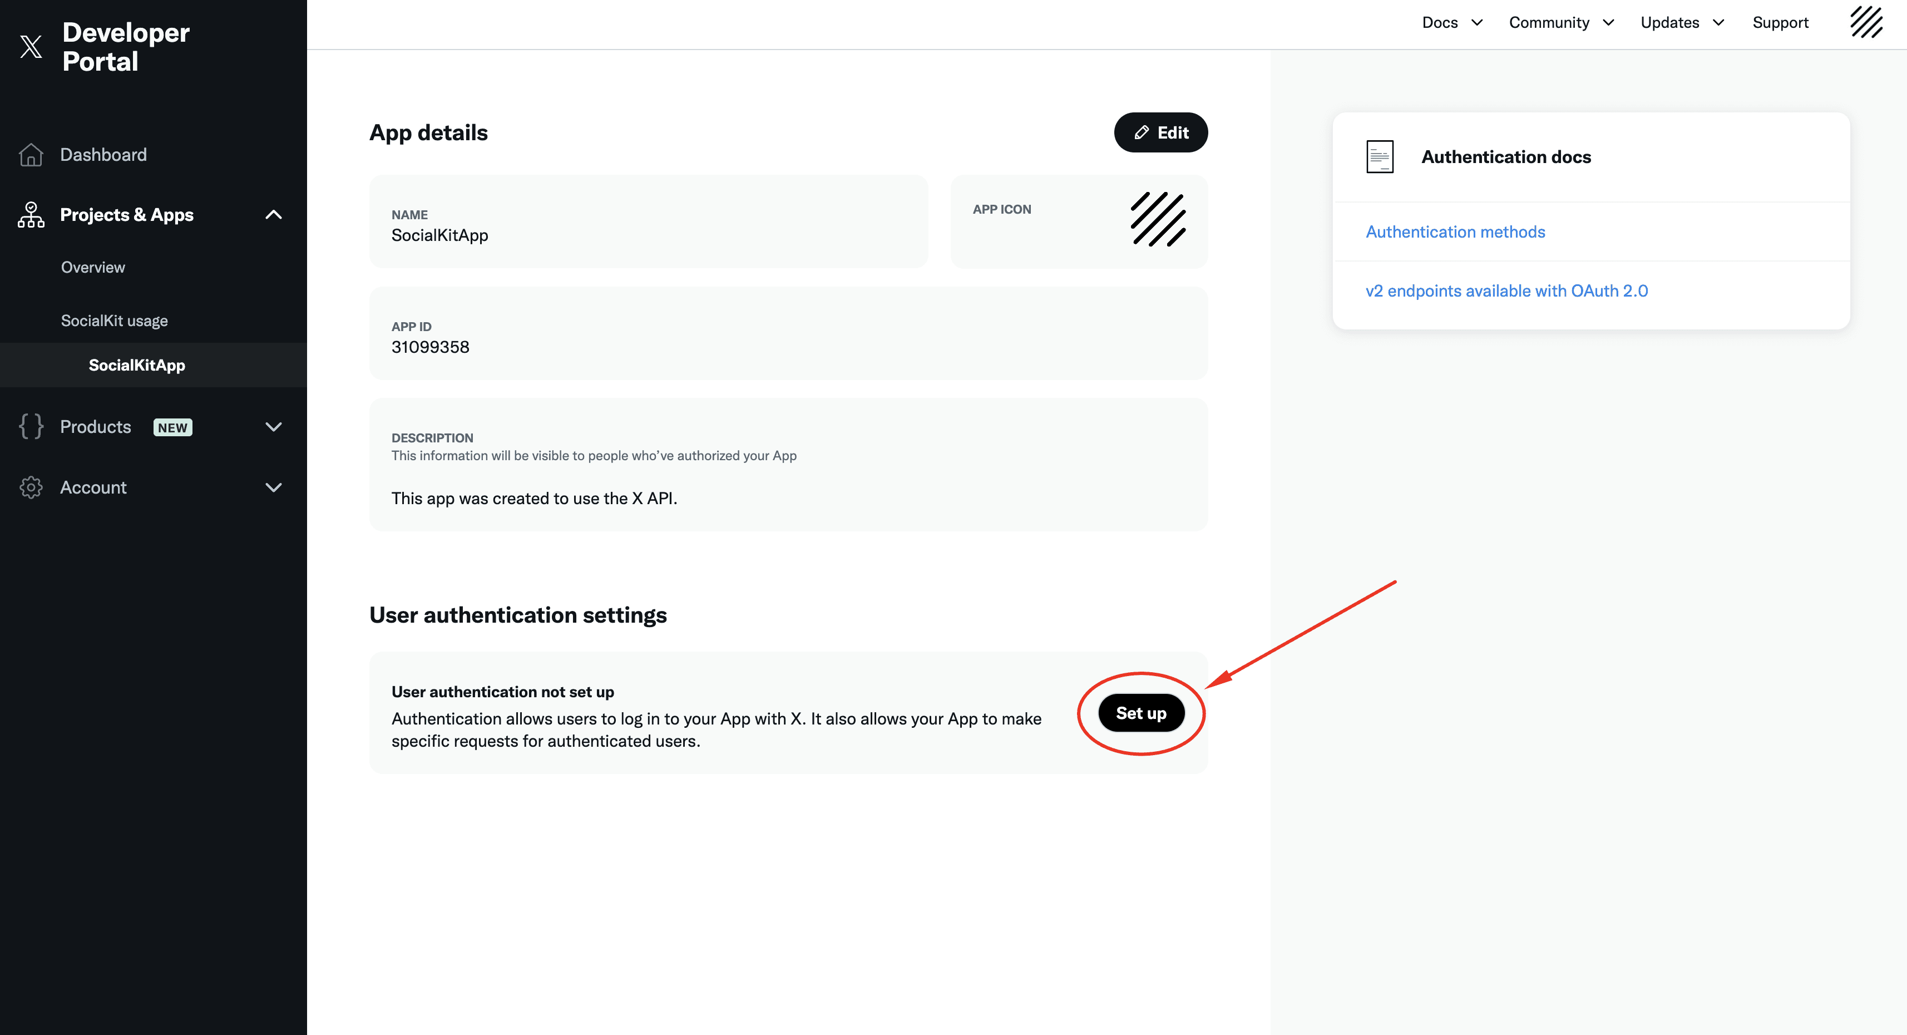Open the Dashboard home icon

click(x=31, y=155)
